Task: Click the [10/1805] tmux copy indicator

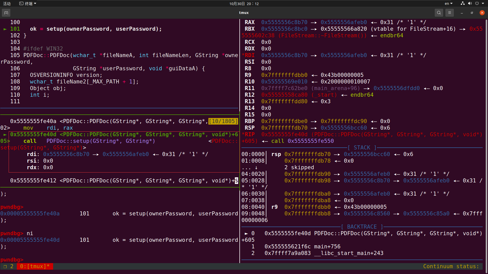Action: [223, 121]
